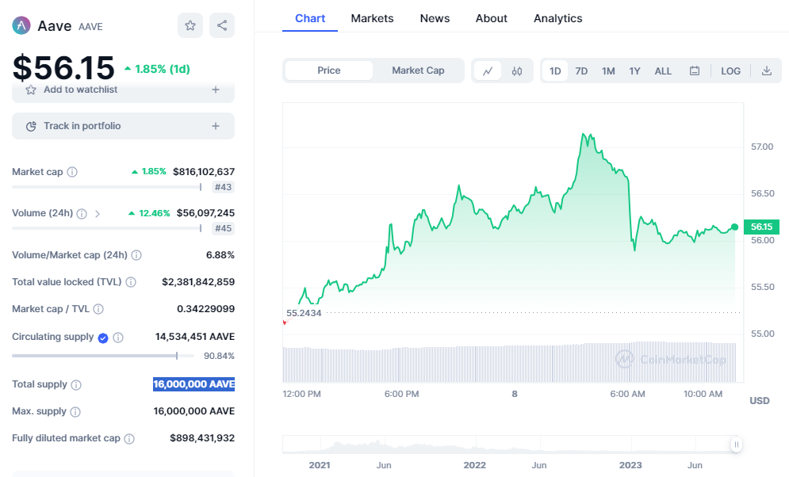Click the 6.88% Volume/Market cap value
The height and width of the screenshot is (477, 789).
coord(220,255)
